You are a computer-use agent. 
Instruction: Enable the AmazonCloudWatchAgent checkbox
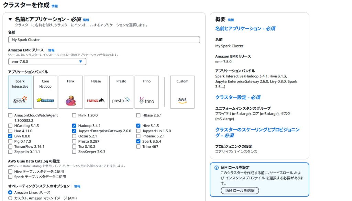[10, 115]
